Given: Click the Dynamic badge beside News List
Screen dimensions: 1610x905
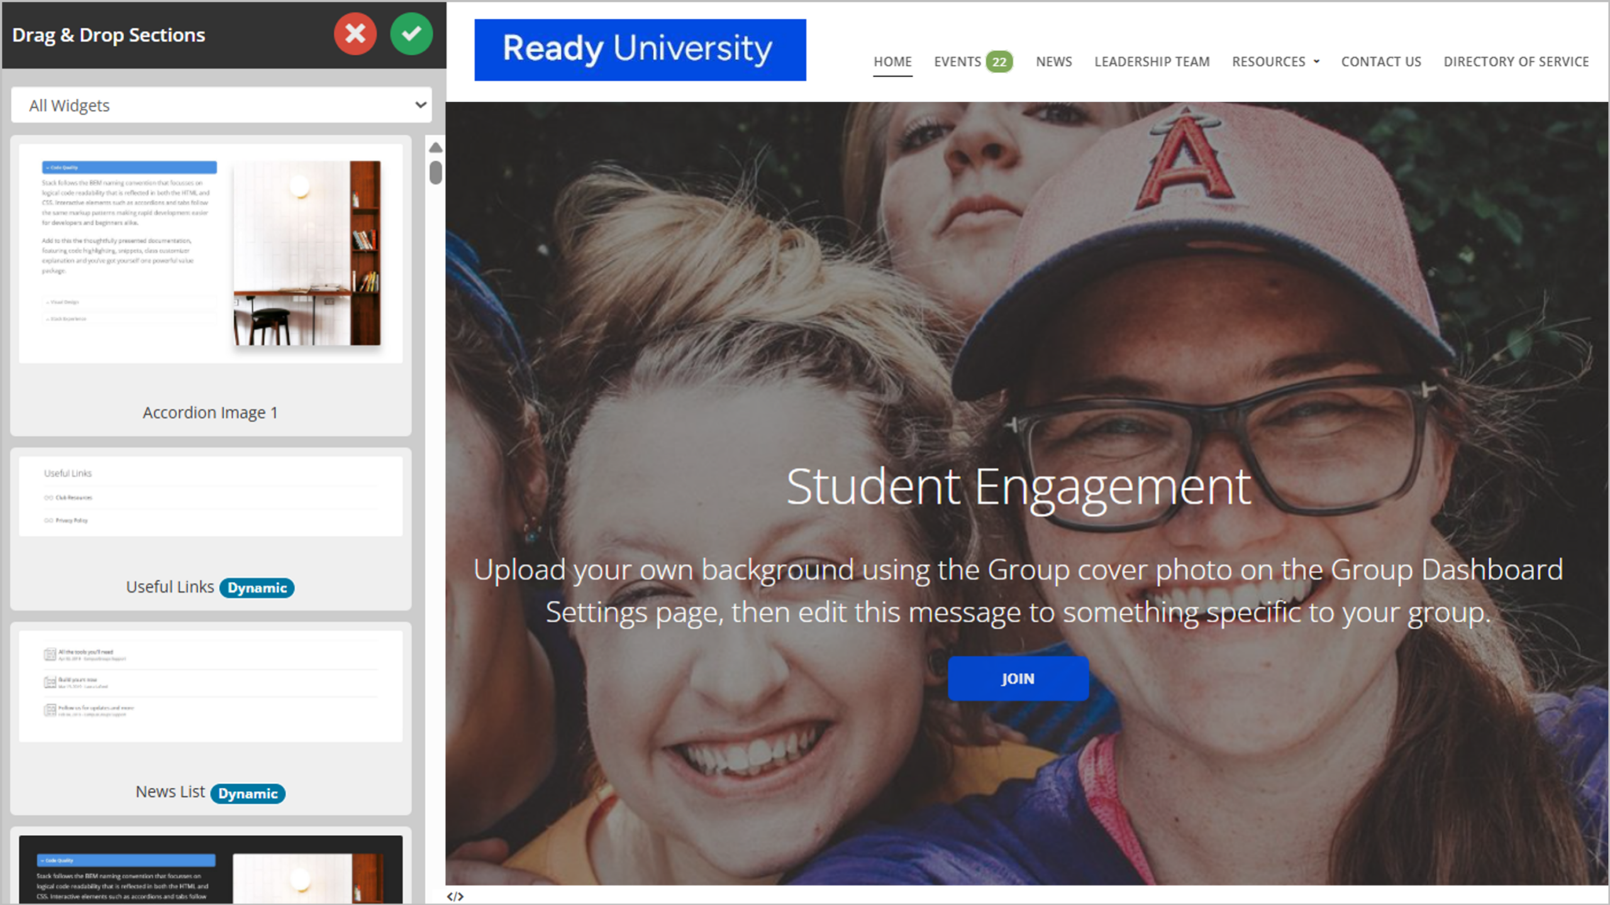Looking at the screenshot, I should tap(248, 793).
